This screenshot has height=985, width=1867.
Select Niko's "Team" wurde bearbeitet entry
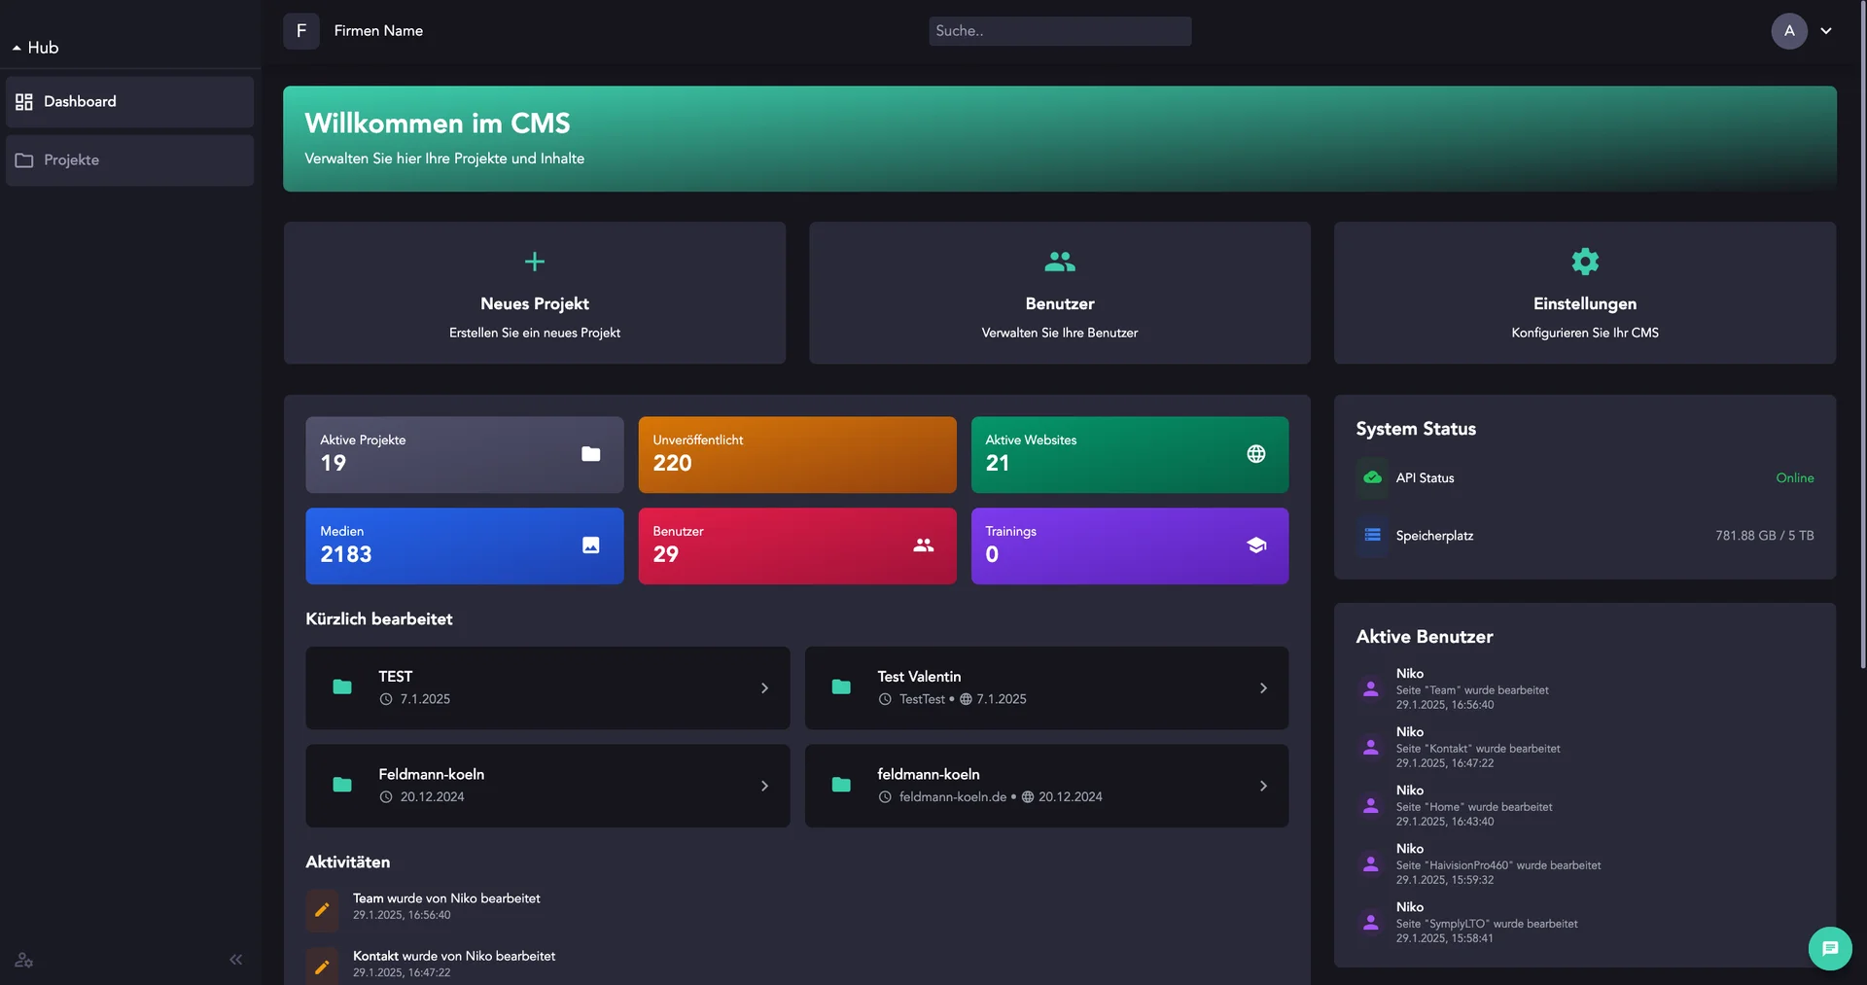point(1585,688)
